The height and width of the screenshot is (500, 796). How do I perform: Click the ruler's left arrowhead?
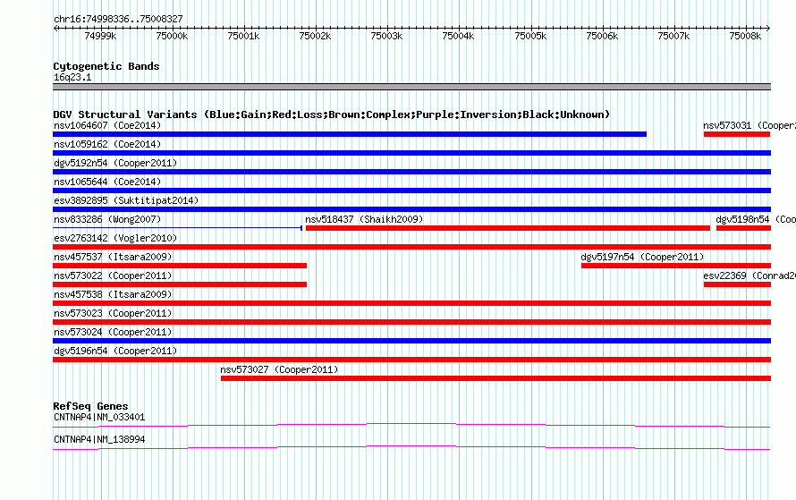[x=55, y=29]
